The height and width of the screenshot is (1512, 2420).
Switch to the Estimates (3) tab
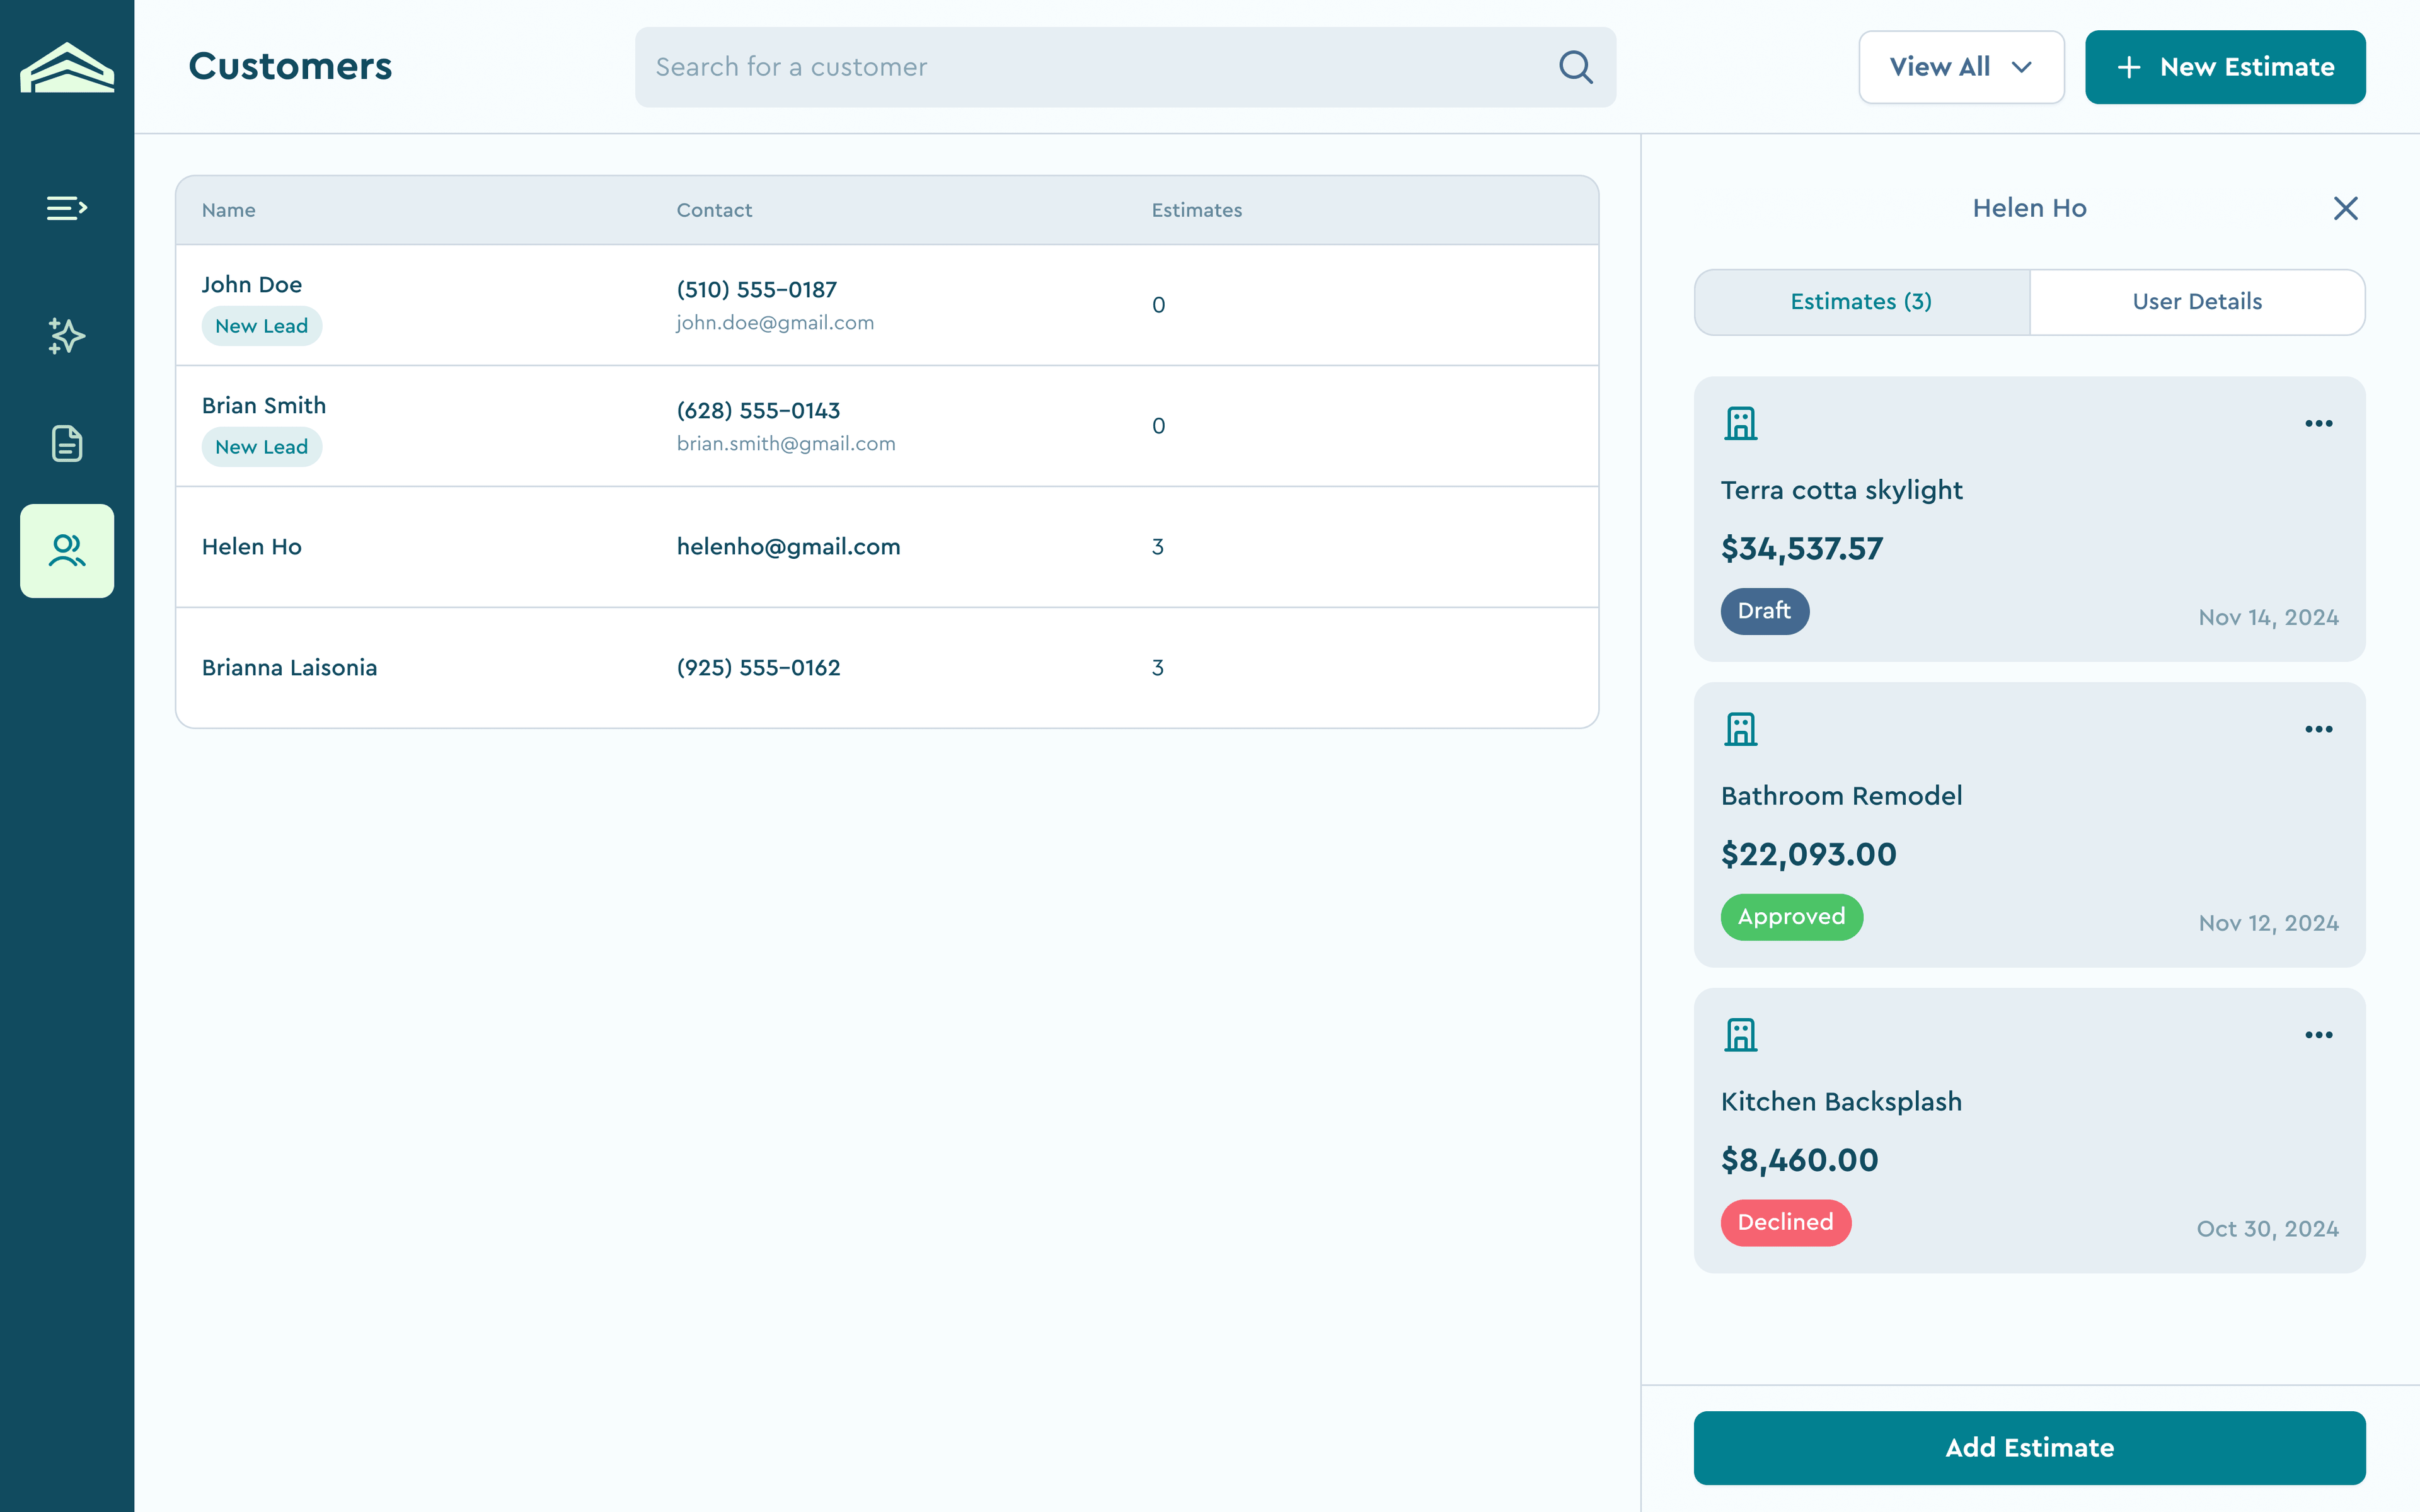[x=1861, y=302]
